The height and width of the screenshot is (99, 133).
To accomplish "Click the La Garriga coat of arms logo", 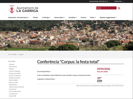I will pyautogui.click(x=12, y=9).
